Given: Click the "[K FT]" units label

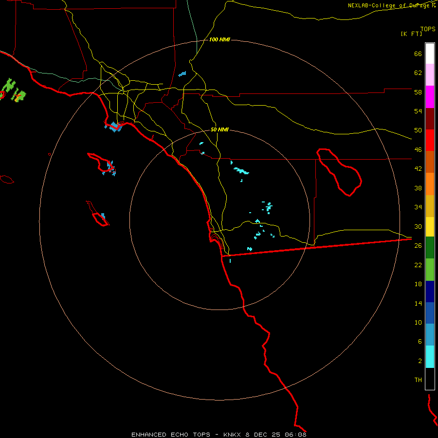Looking at the screenshot, I should coord(411,34).
